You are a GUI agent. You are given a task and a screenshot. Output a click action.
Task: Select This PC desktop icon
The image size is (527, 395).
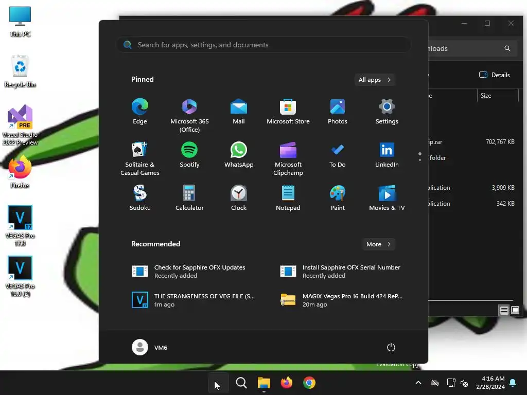tap(20, 22)
